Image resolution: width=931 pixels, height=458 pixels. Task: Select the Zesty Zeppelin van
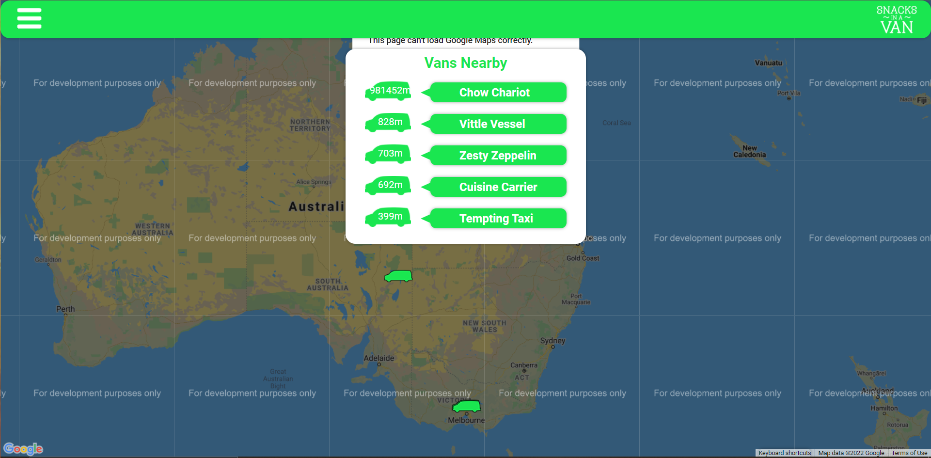497,155
